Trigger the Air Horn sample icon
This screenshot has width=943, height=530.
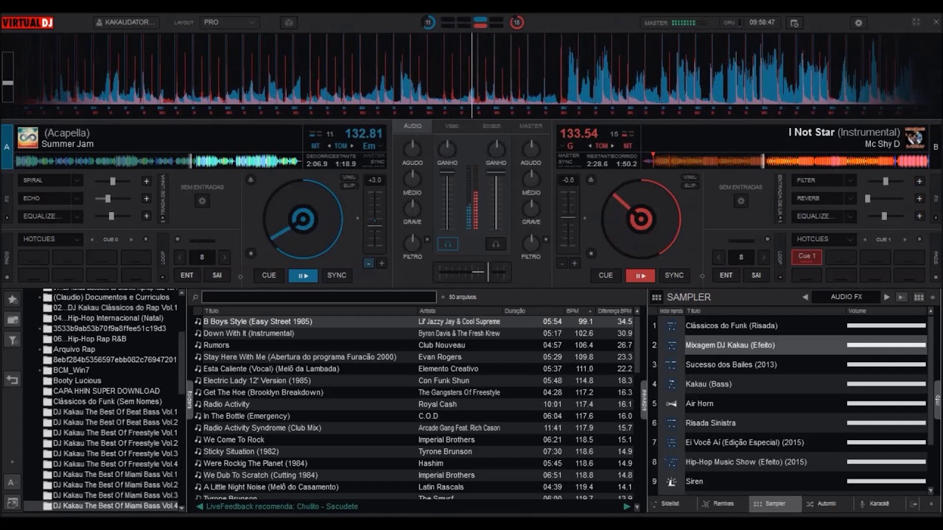[671, 403]
